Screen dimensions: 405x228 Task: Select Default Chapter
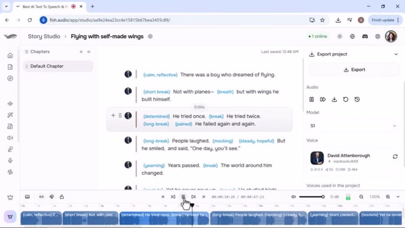[x=58, y=66]
